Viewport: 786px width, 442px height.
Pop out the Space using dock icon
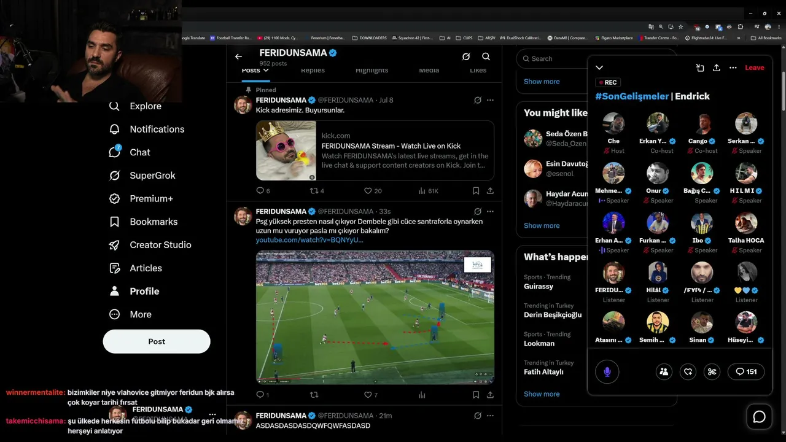click(x=699, y=68)
